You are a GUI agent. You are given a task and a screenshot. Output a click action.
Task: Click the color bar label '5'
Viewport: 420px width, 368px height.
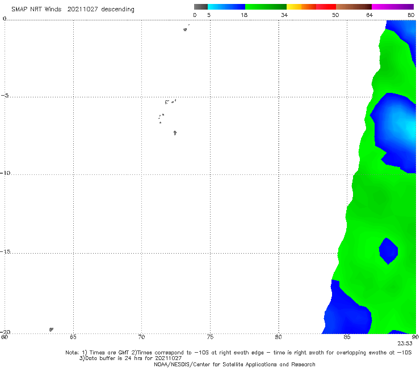209,15
